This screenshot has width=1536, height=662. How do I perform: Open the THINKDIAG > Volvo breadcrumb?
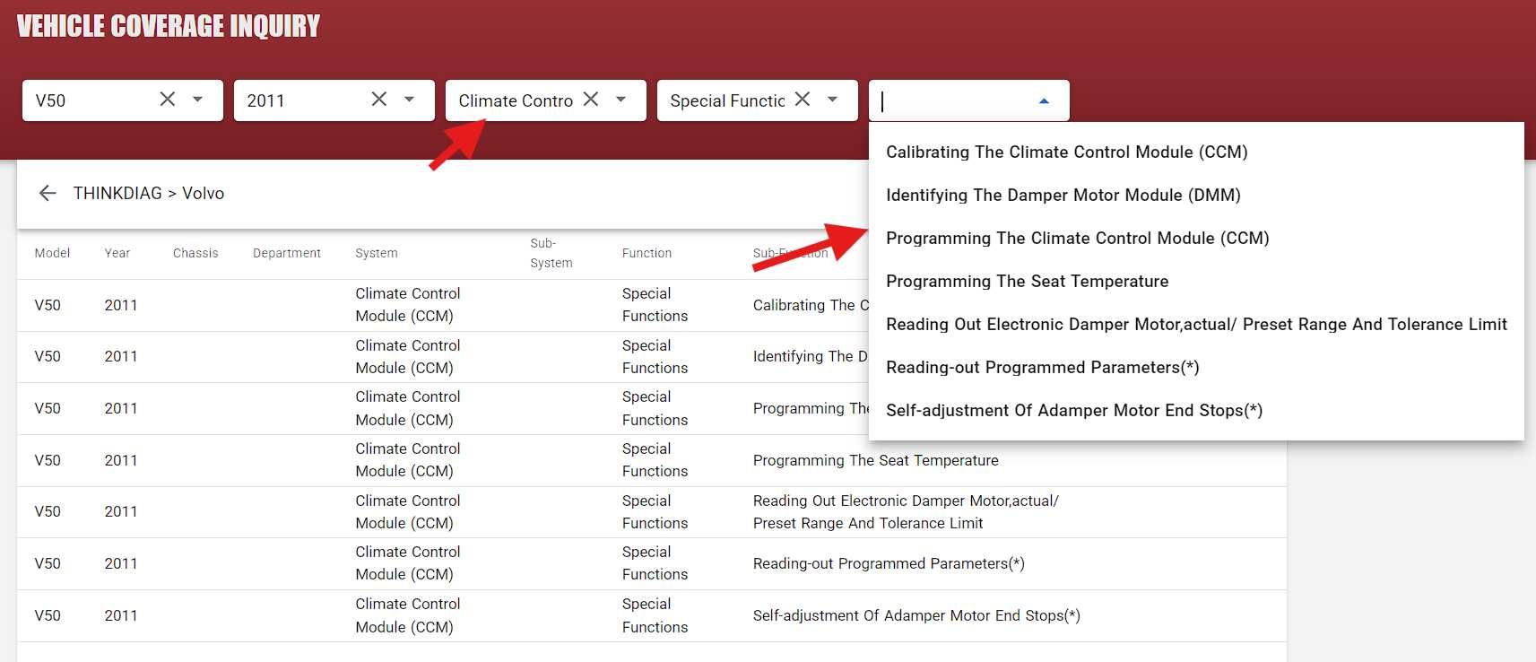149,193
